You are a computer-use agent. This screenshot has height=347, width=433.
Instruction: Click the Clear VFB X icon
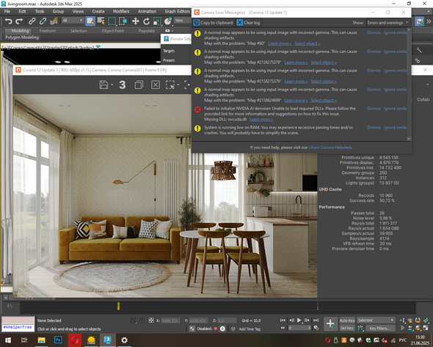156,85
